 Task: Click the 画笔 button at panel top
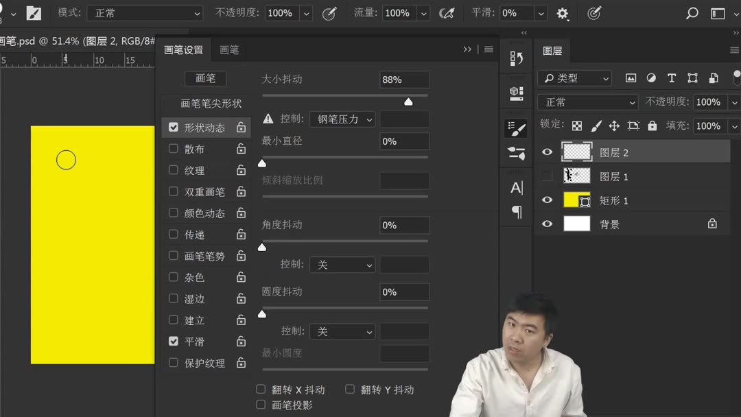(x=205, y=79)
